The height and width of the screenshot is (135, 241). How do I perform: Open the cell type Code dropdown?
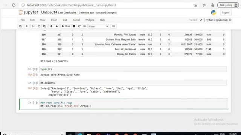[99, 27]
